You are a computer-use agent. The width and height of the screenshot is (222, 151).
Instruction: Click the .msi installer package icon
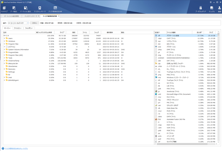point(156,77)
